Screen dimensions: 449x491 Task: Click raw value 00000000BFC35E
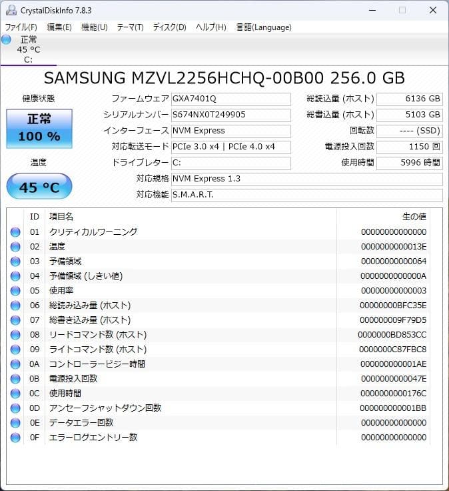(393, 306)
